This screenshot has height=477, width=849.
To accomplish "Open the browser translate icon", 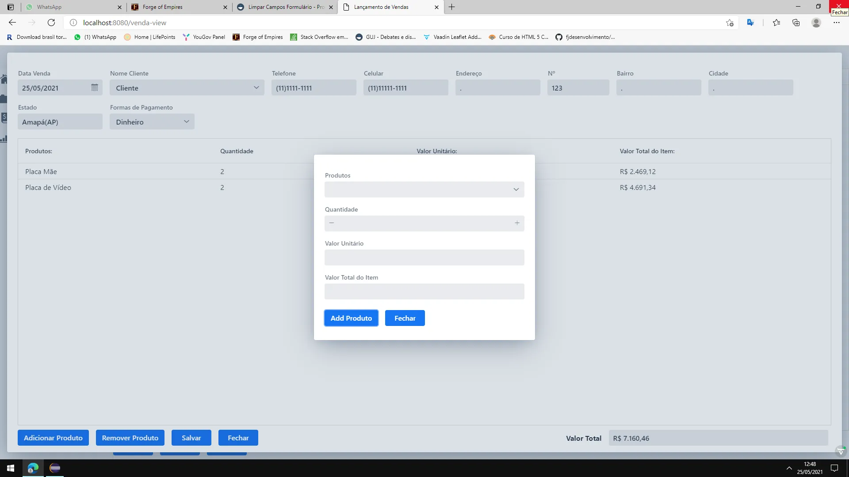I will pyautogui.click(x=750, y=23).
